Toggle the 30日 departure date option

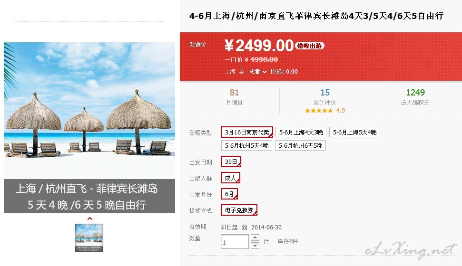[231, 161]
